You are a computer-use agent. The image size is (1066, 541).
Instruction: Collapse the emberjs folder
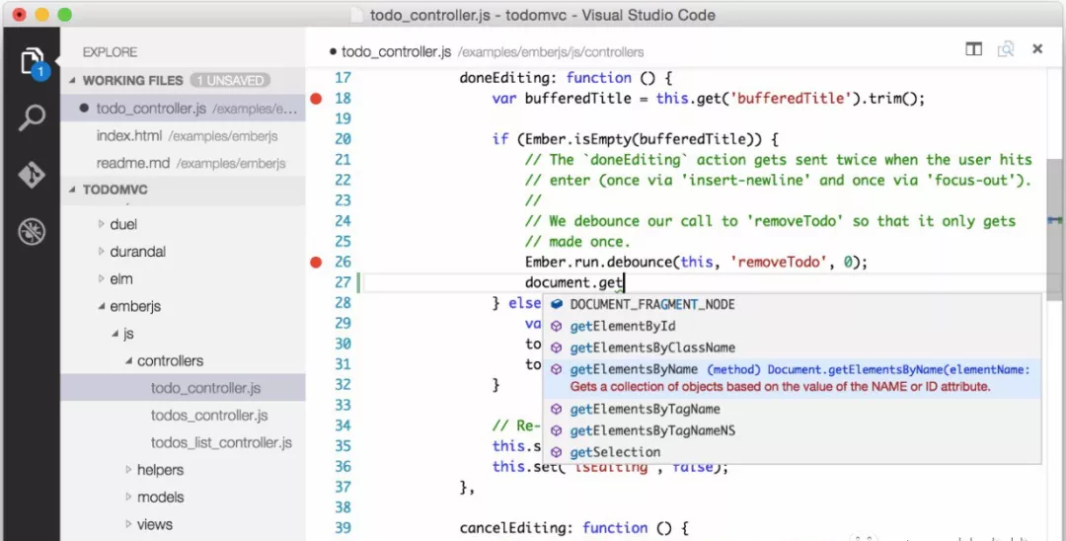pyautogui.click(x=102, y=306)
